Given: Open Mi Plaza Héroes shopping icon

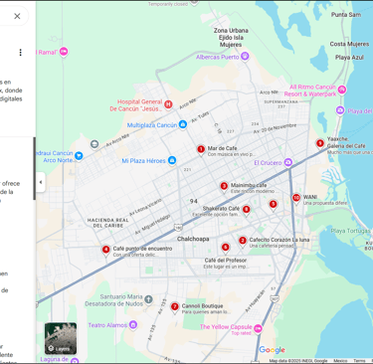Looking at the screenshot, I should 172,161.
